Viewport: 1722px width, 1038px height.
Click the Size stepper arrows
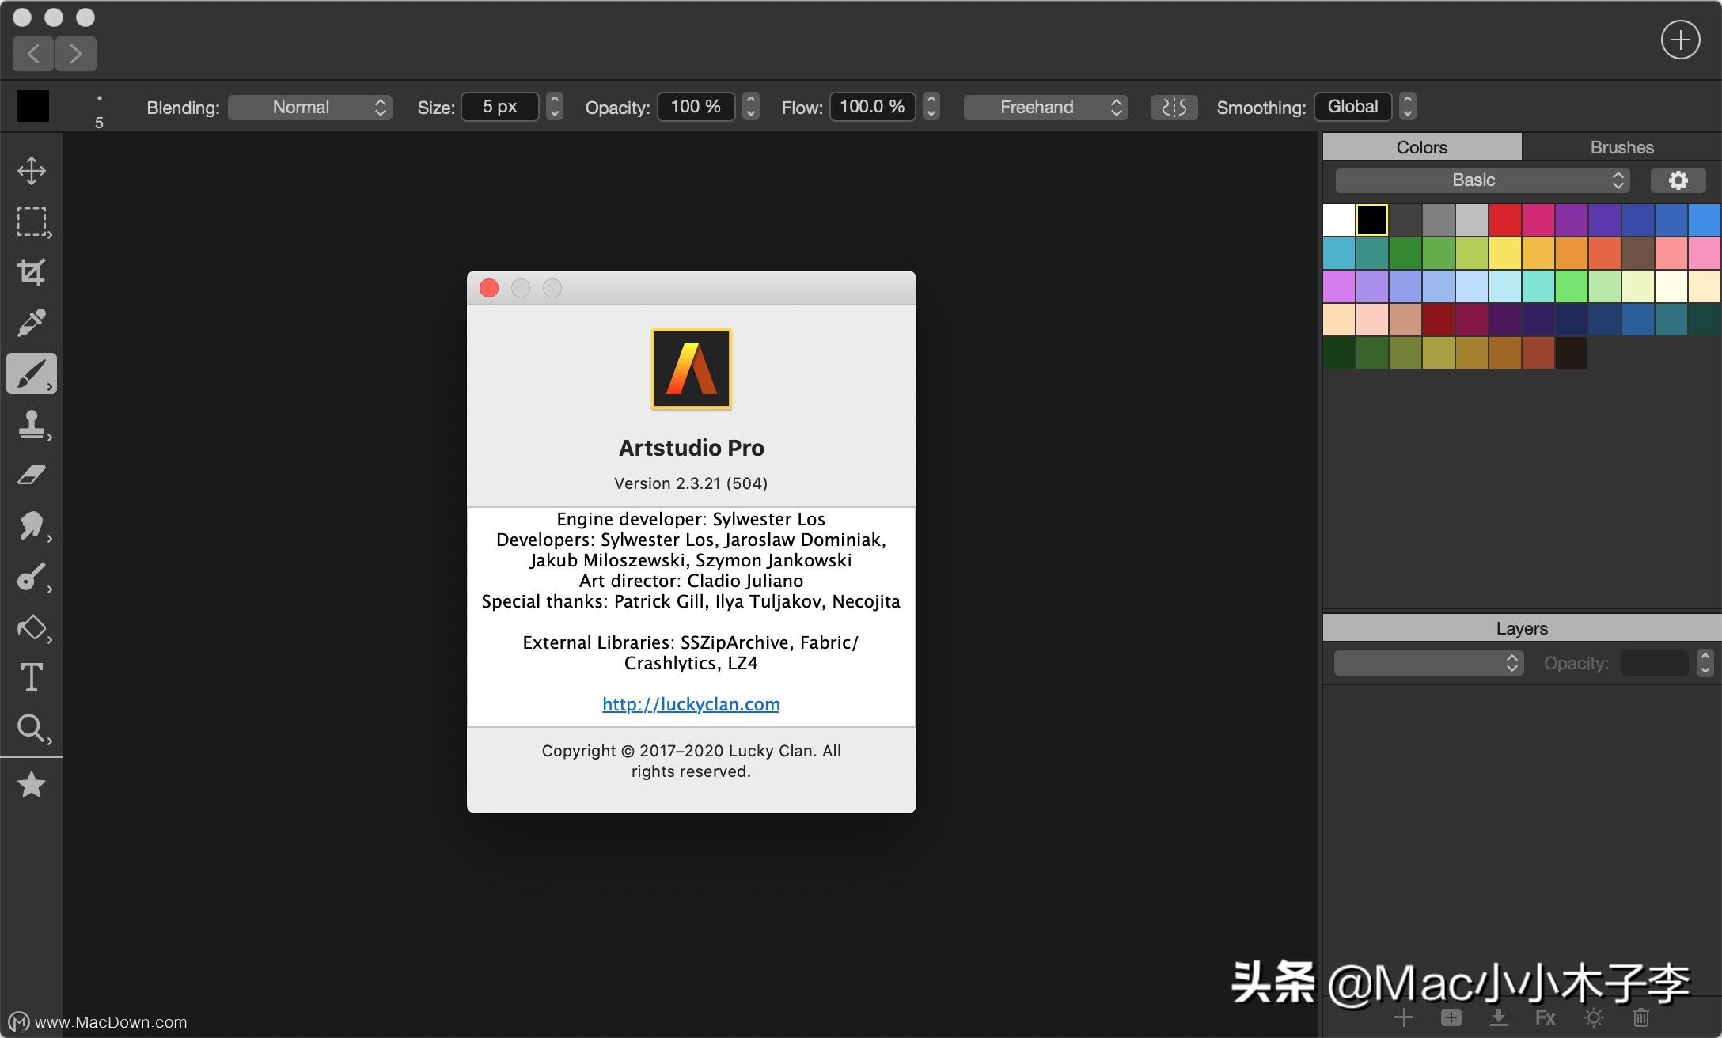click(555, 107)
